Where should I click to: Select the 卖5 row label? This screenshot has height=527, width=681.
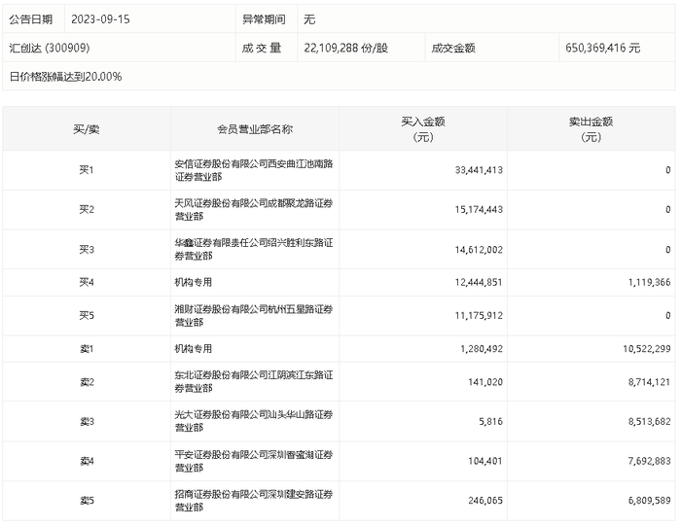[86, 501]
